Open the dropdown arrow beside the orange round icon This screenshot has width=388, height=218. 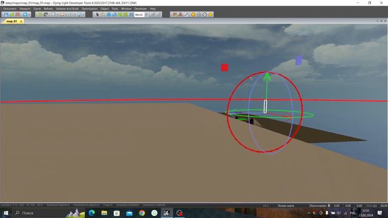(x=66, y=15)
